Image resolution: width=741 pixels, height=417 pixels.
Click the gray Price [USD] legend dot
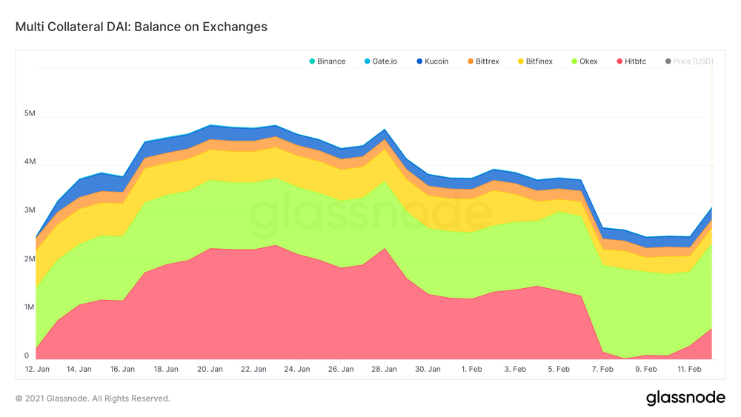668,61
